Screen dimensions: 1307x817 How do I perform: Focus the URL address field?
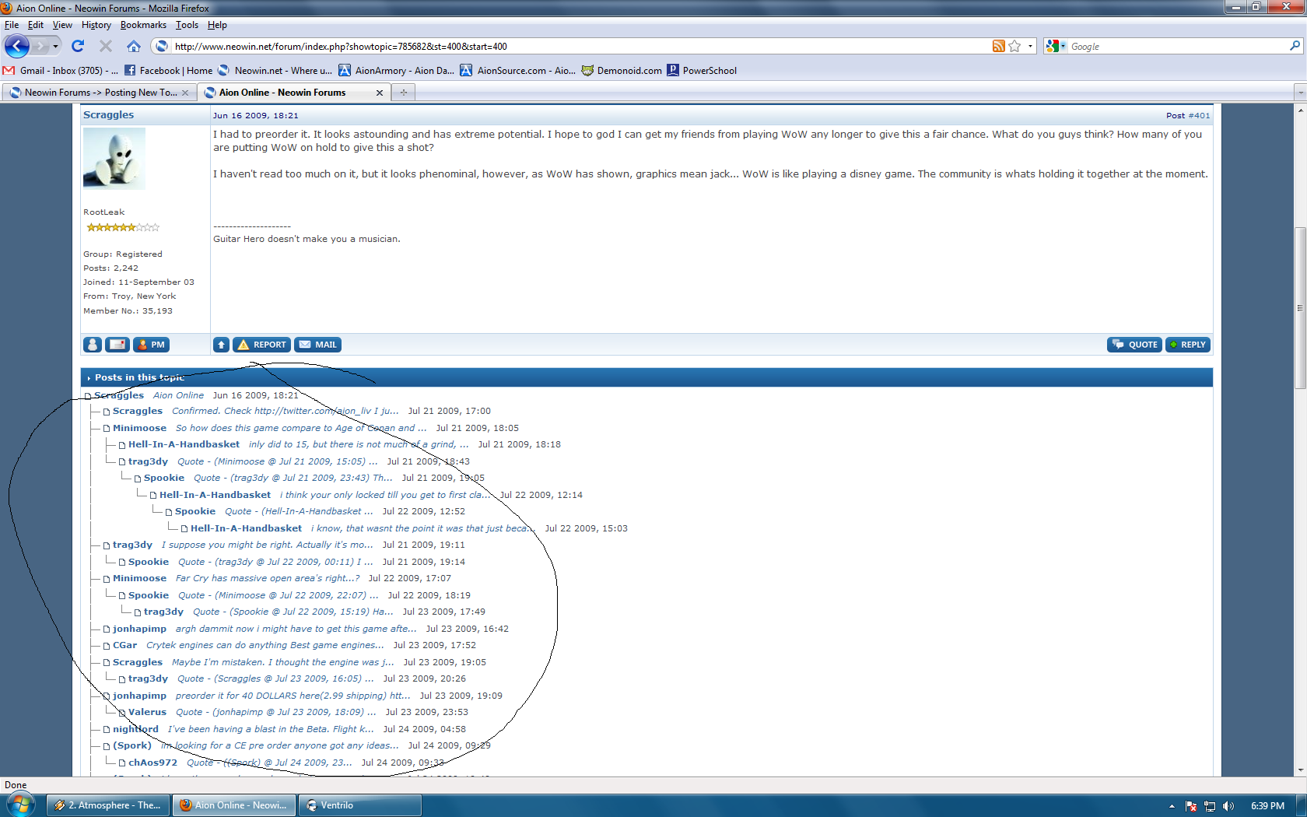(580, 46)
